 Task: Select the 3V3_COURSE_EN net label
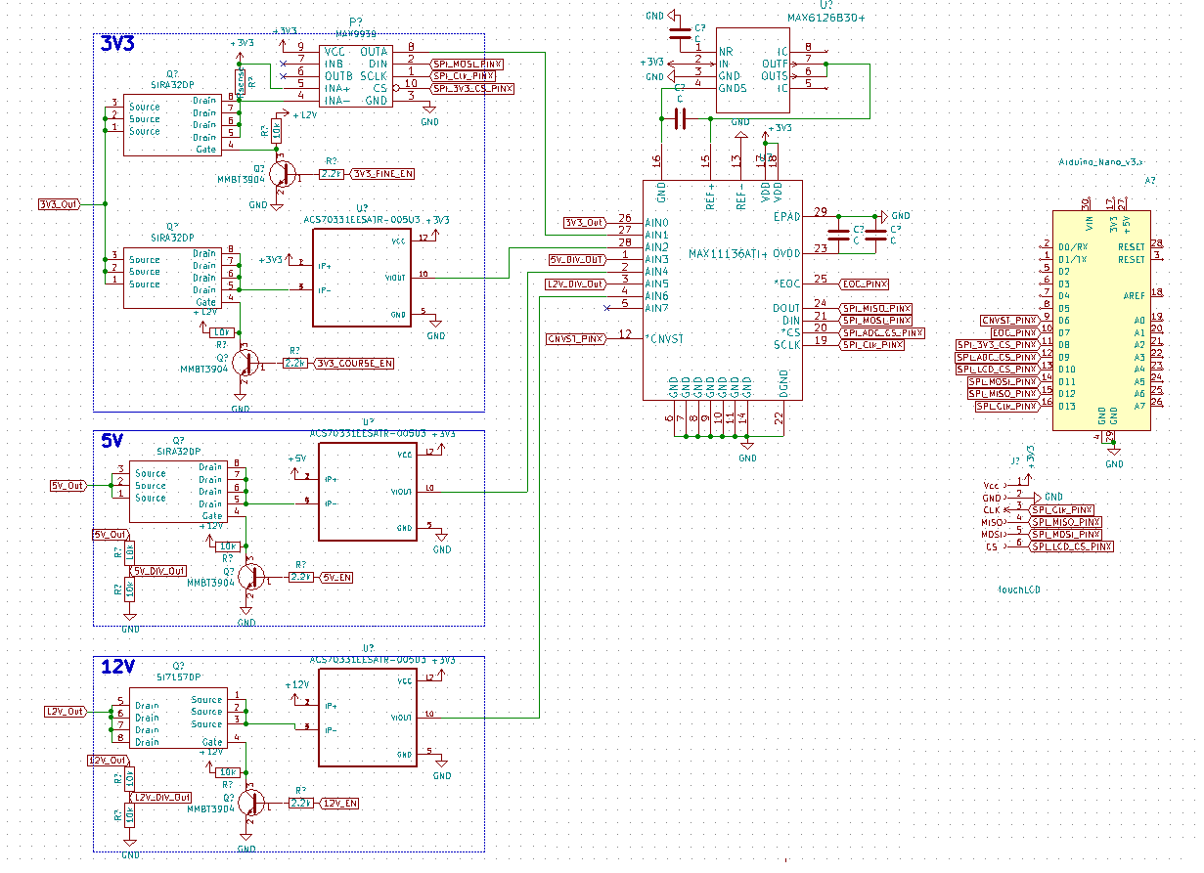(355, 364)
